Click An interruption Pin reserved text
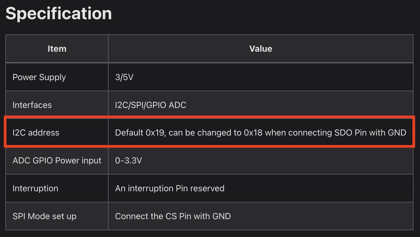 tap(170, 188)
